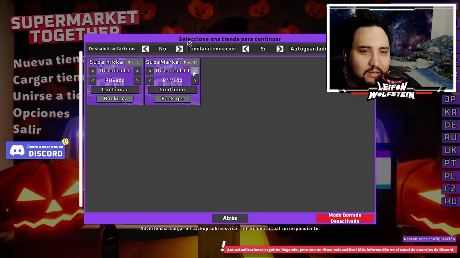Open Backups for SupaMarket
Viewport: 460px width, 258px height.
point(172,99)
